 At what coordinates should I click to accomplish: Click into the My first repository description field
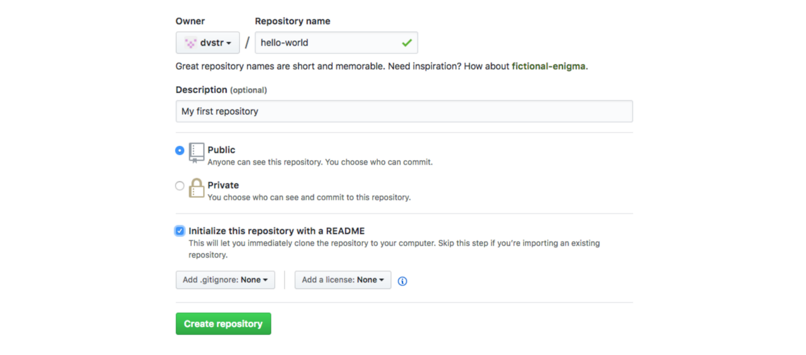pyautogui.click(x=404, y=111)
